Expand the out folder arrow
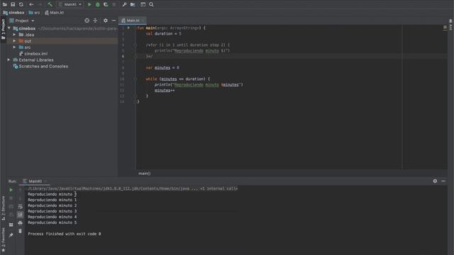454x255 pixels. pos(14,41)
